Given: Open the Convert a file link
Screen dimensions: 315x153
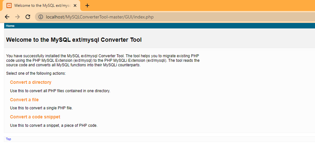Looking at the screenshot, I should coord(24,100).
